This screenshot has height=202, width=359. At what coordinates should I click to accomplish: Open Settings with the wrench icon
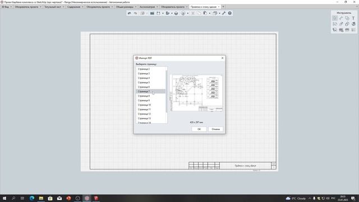click(x=224, y=13)
